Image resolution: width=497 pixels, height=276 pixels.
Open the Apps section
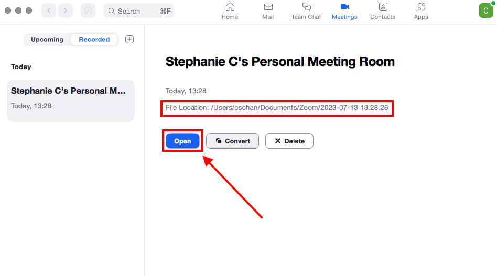click(421, 12)
